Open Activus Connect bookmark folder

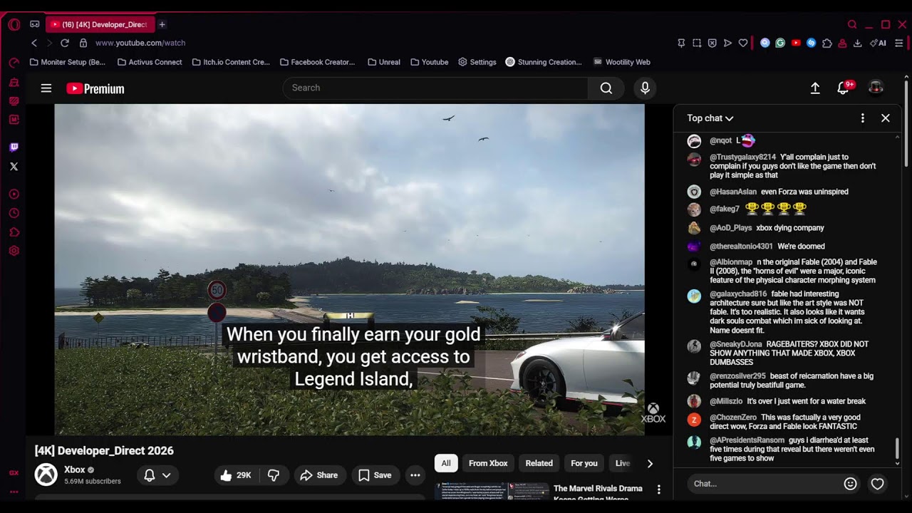tap(150, 62)
